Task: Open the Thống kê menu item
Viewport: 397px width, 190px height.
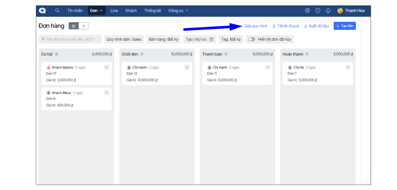Action: [152, 10]
